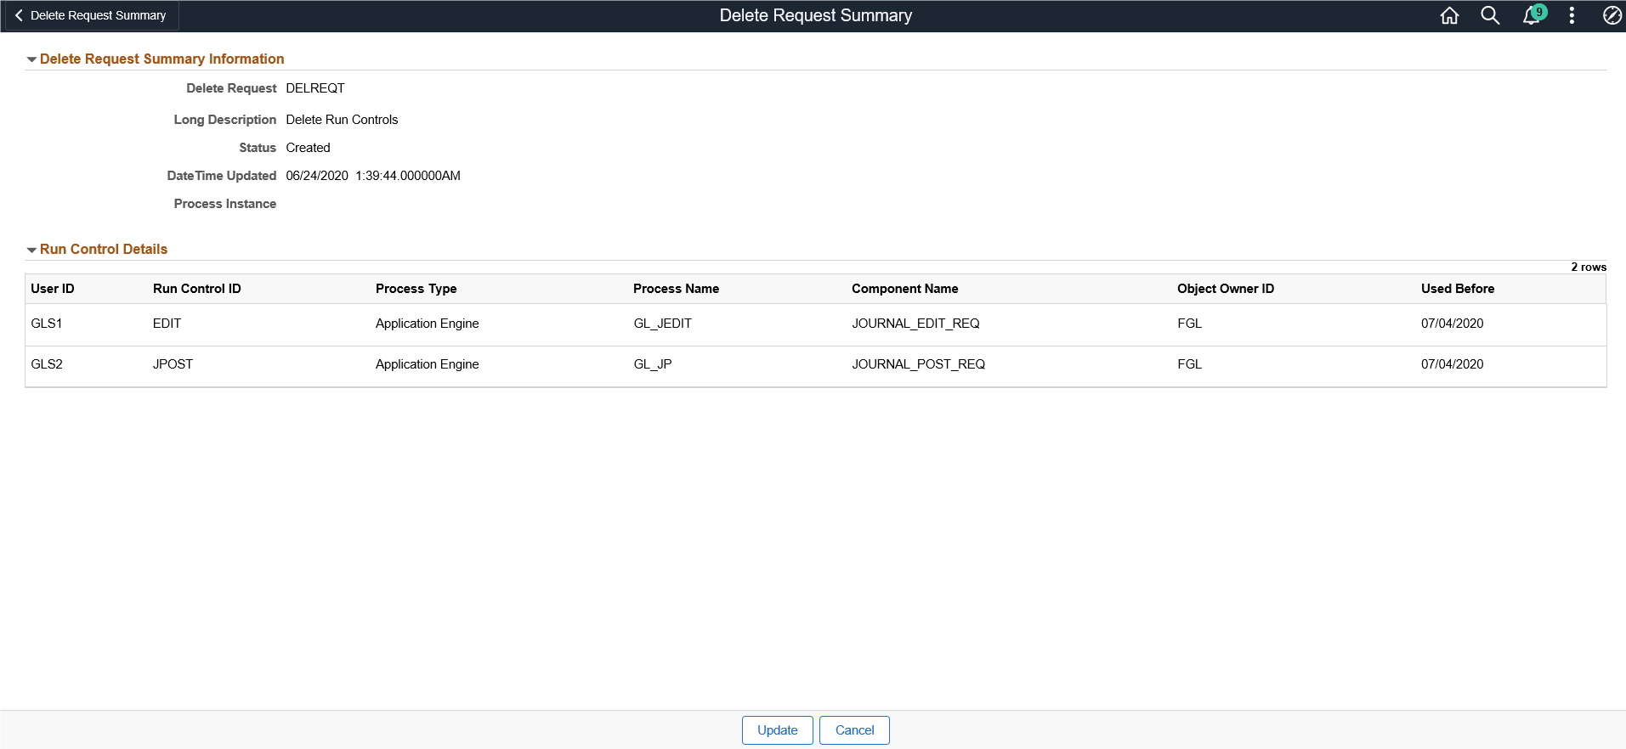This screenshot has width=1626, height=749.
Task: Select the GLS1 user ID cell
Action: 47,324
